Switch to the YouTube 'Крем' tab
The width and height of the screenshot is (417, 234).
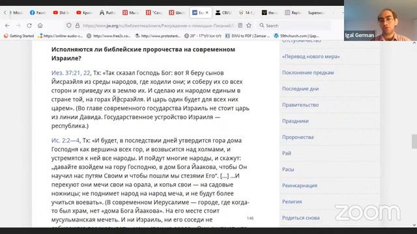click(x=84, y=12)
